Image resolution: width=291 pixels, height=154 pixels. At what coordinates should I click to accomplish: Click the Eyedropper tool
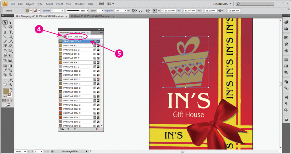tap(5, 70)
